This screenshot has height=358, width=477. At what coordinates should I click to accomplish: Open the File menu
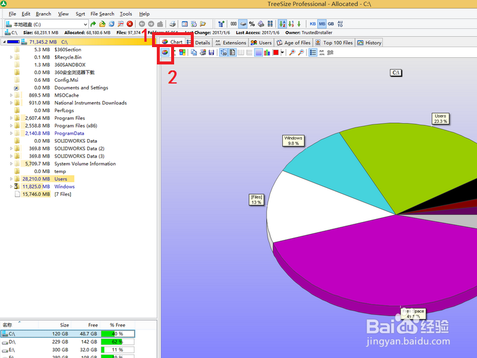click(x=13, y=14)
